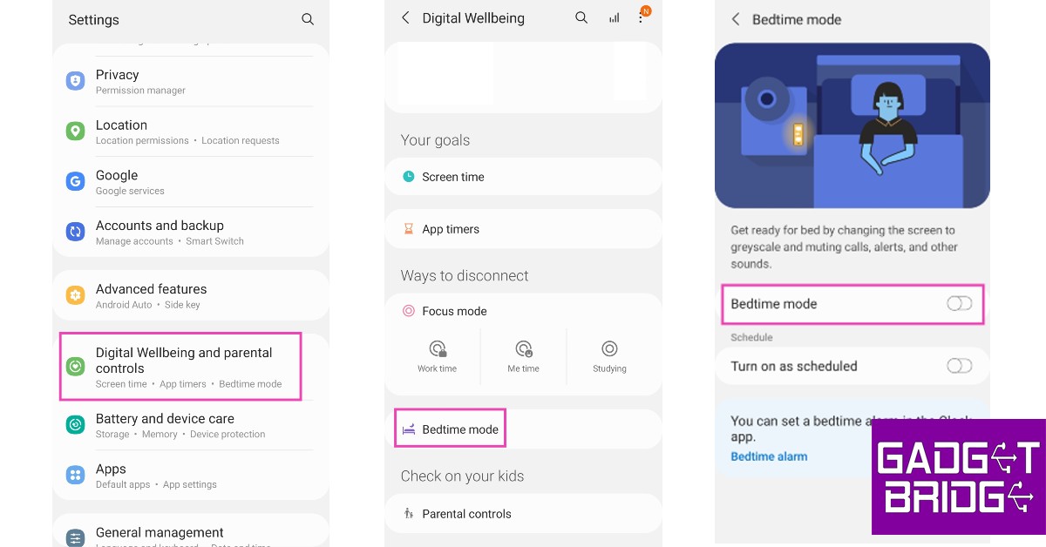Click the usage statistics chart icon
This screenshot has width=1046, height=547.
(614, 17)
